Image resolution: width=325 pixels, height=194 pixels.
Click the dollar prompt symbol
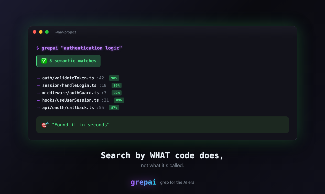tap(38, 48)
